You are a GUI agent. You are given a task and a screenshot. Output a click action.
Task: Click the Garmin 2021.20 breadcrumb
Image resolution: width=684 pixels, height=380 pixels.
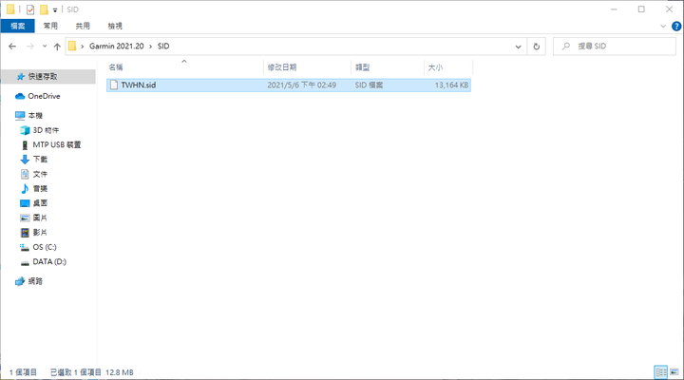click(117, 47)
